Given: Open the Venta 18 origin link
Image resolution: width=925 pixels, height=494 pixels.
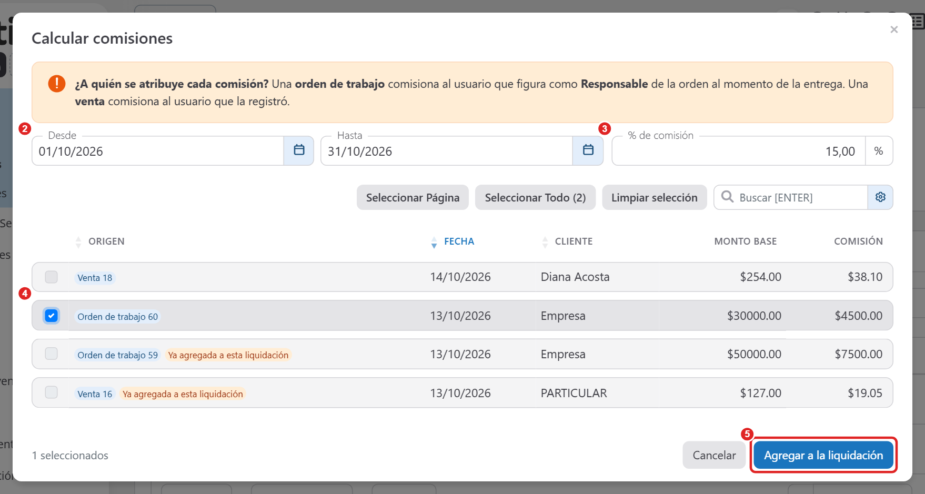Looking at the screenshot, I should click(x=95, y=278).
